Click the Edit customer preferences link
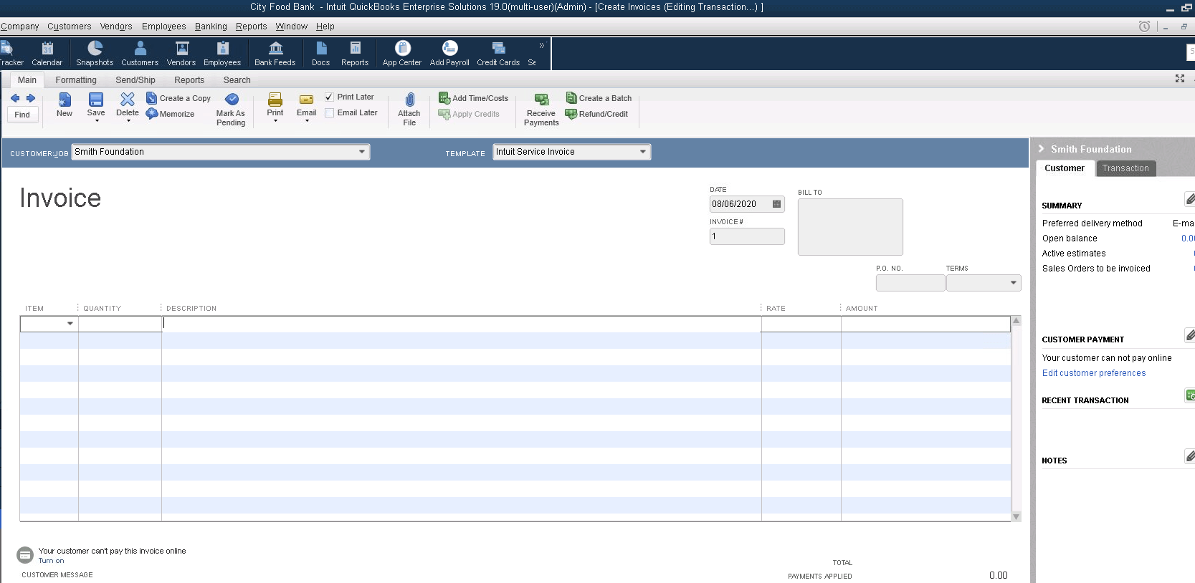Viewport: 1195px width, 583px height. (x=1093, y=373)
